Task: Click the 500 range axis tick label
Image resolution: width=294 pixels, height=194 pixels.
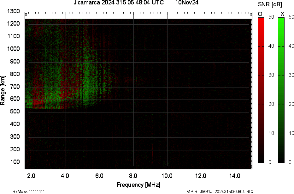Action: (x=15, y=112)
